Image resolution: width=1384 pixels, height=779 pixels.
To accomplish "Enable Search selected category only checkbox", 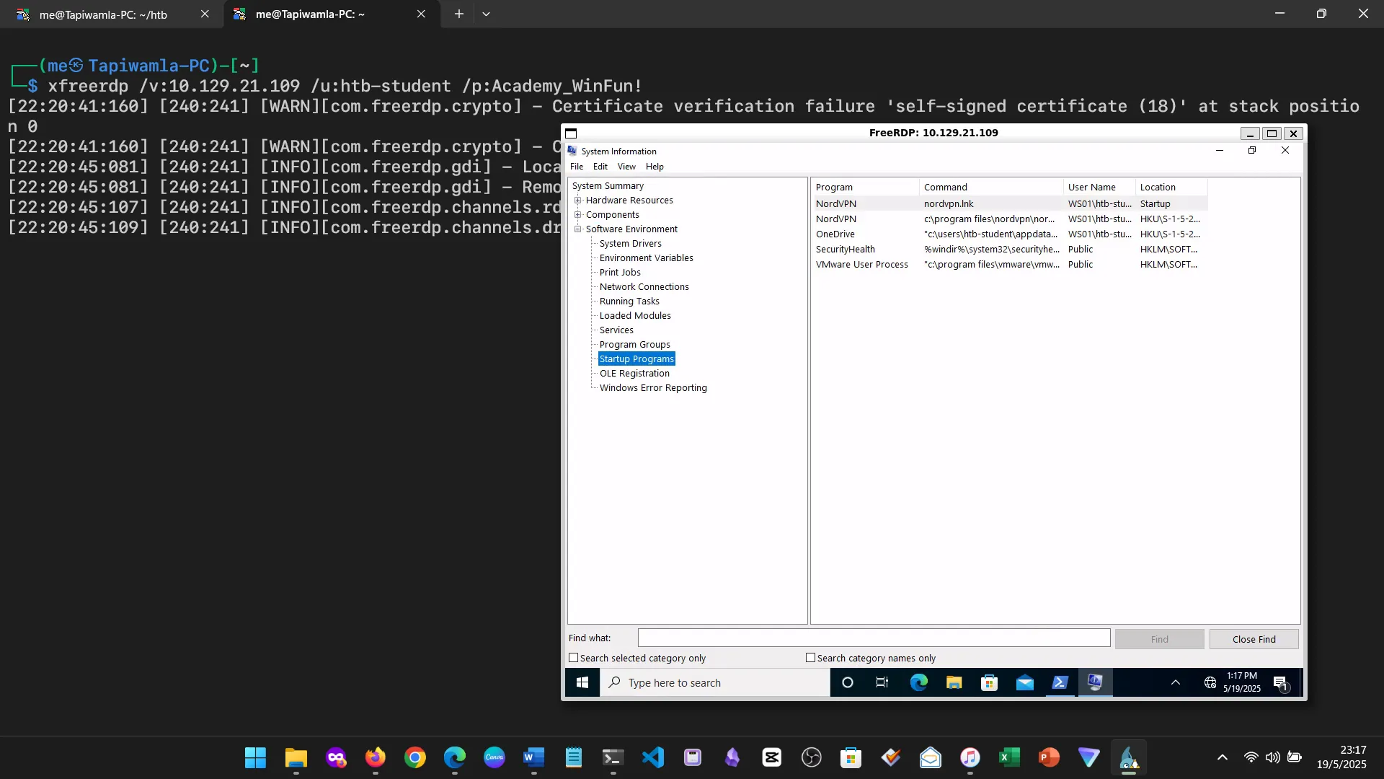I will (574, 658).
